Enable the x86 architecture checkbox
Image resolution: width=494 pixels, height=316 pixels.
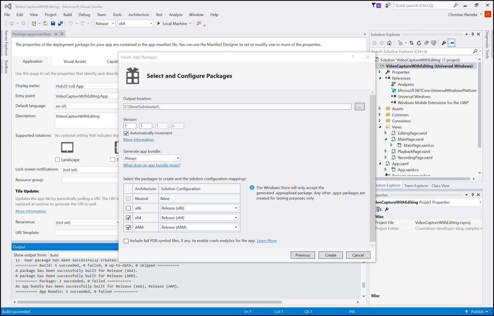[128, 208]
